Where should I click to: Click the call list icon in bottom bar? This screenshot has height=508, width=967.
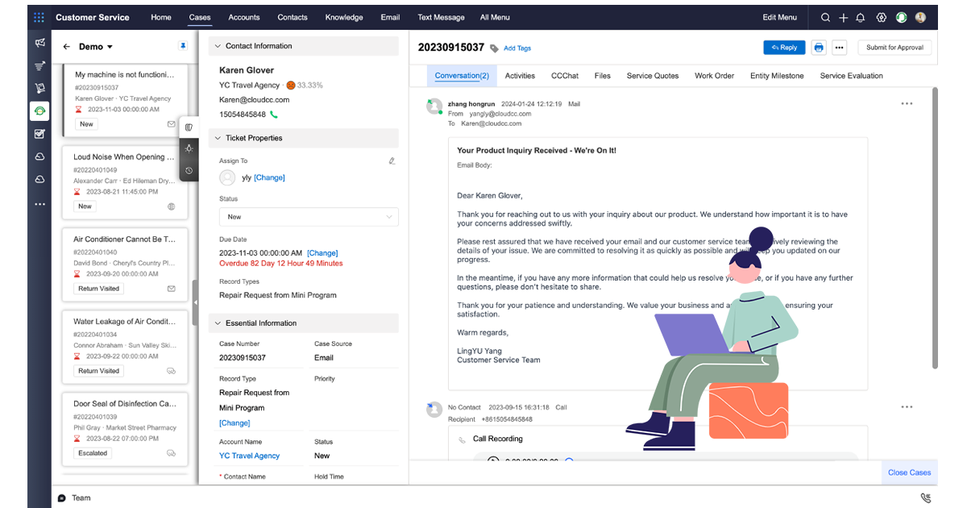coord(925,498)
